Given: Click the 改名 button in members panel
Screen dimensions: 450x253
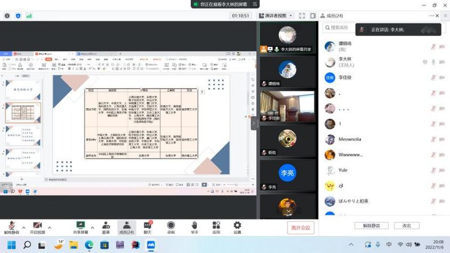Looking at the screenshot, I should [x=406, y=225].
